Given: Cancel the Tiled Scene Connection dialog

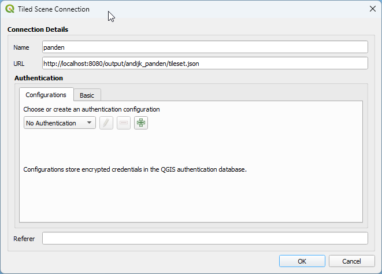Looking at the screenshot, I should (x=351, y=261).
